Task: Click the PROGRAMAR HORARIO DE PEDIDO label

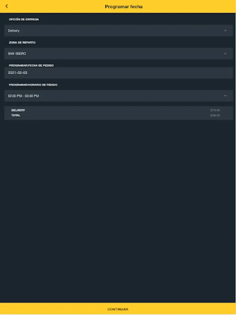Action: (33, 85)
